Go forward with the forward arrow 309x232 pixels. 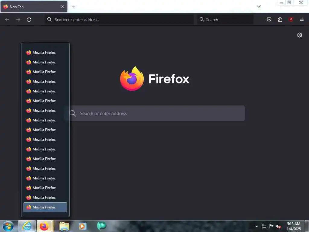(18, 20)
